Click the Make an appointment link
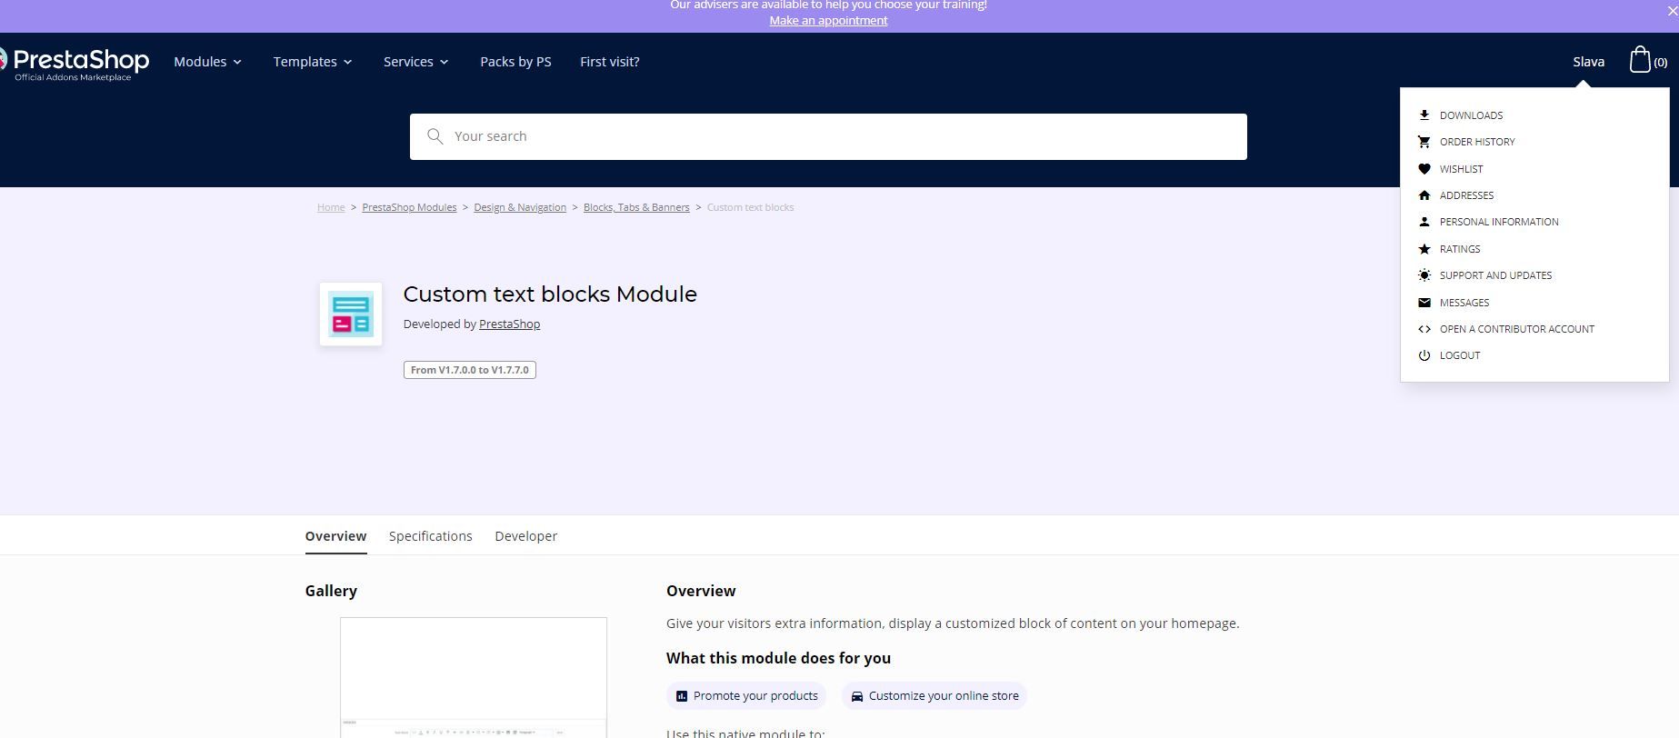 828,20
